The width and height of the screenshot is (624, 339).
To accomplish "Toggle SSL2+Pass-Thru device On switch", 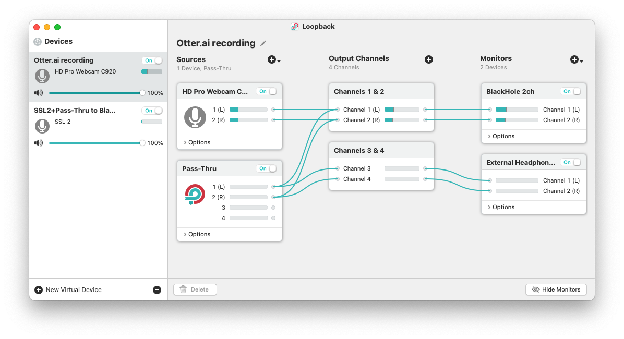I will pyautogui.click(x=152, y=111).
